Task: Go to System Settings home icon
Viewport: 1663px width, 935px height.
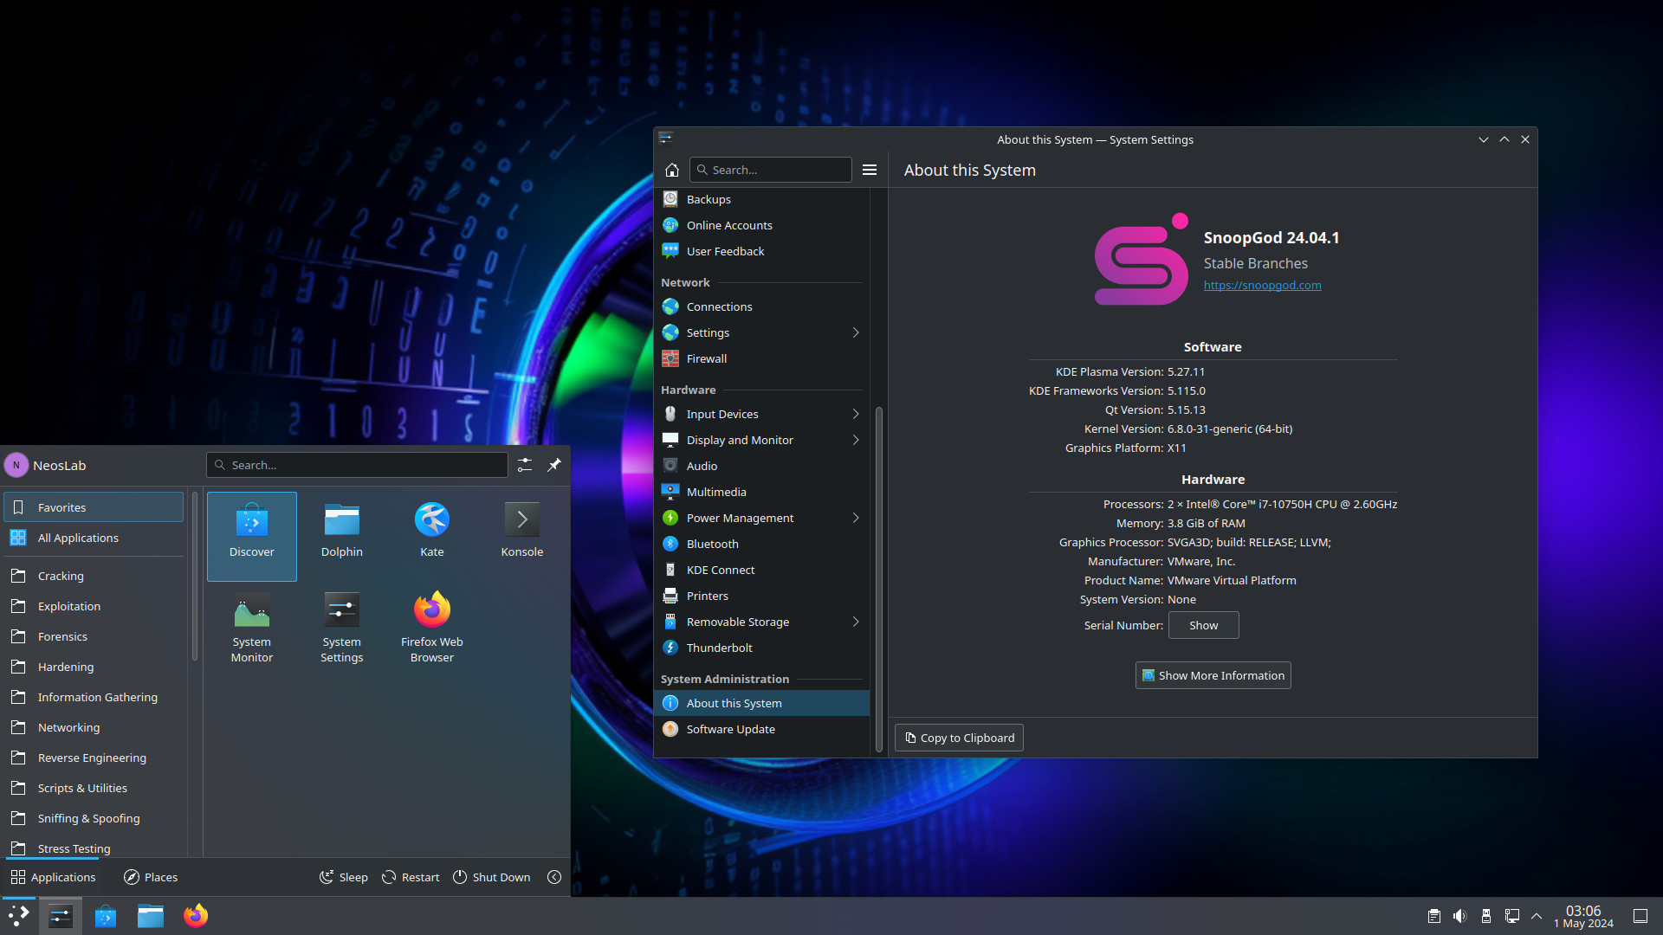Action: pos(672,170)
